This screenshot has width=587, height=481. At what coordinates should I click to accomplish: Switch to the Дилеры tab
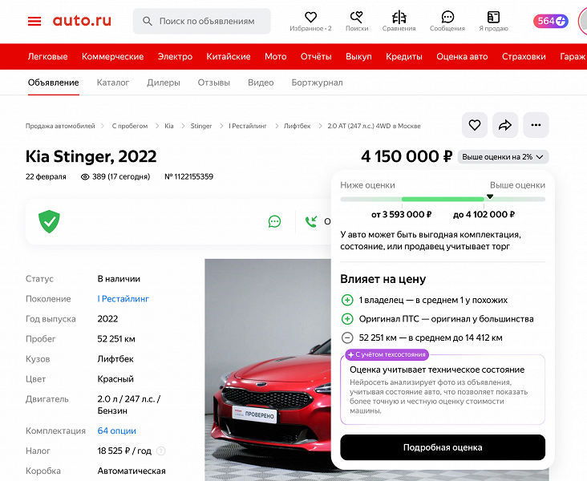[164, 83]
